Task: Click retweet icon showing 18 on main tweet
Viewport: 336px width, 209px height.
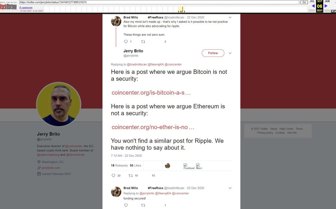Action: pyautogui.click(x=130, y=176)
